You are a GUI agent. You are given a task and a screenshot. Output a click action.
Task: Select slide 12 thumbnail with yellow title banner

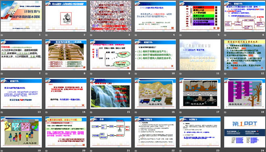pos(245,55)
